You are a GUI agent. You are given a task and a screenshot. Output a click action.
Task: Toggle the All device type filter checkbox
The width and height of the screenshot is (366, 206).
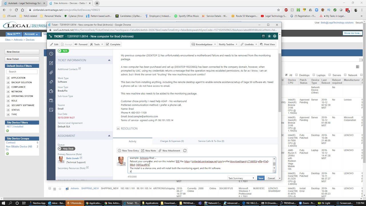coord(286,75)
